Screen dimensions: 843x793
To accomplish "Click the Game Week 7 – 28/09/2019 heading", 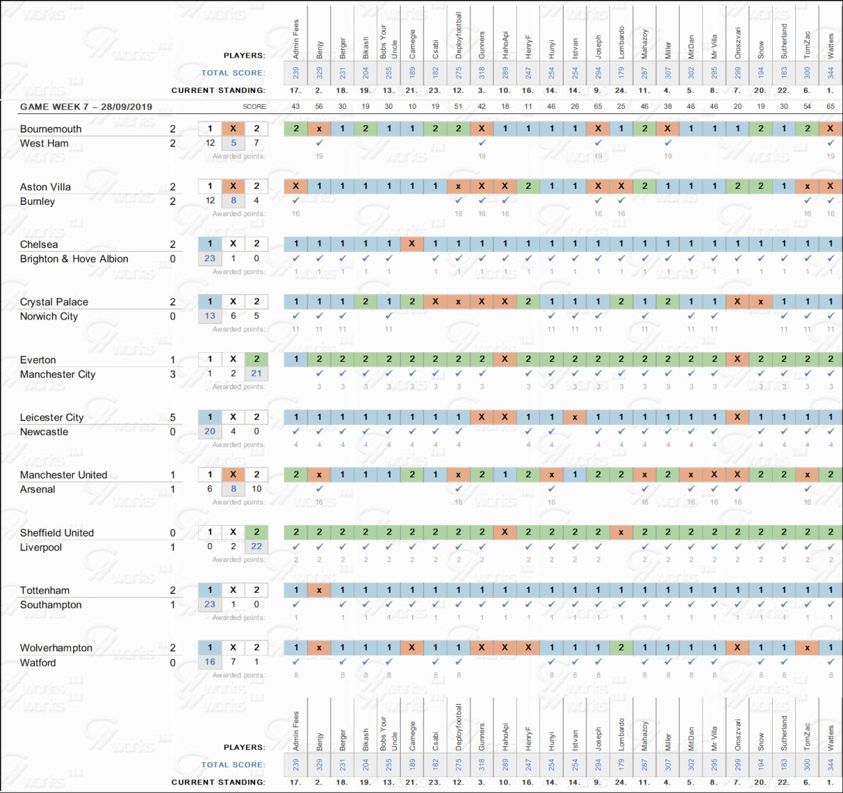I will [x=86, y=107].
